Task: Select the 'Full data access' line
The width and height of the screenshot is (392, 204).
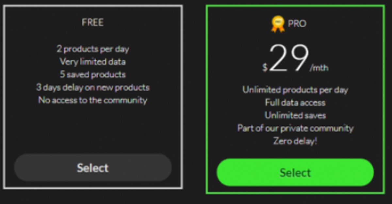Action: click(295, 102)
